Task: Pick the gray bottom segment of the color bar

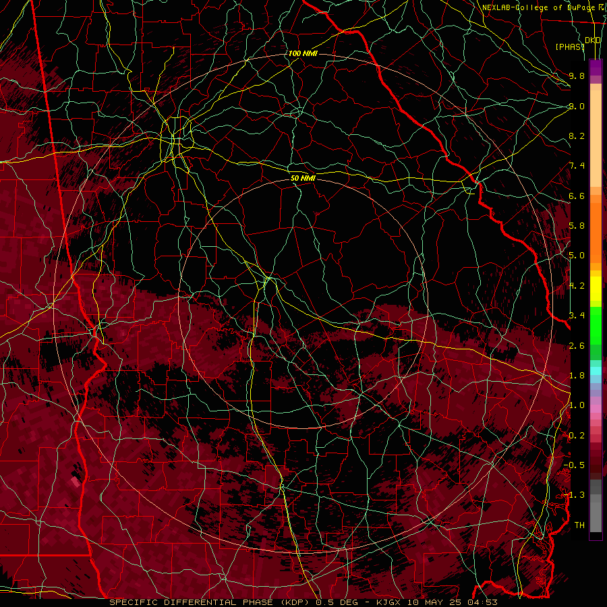Action: pyautogui.click(x=596, y=517)
